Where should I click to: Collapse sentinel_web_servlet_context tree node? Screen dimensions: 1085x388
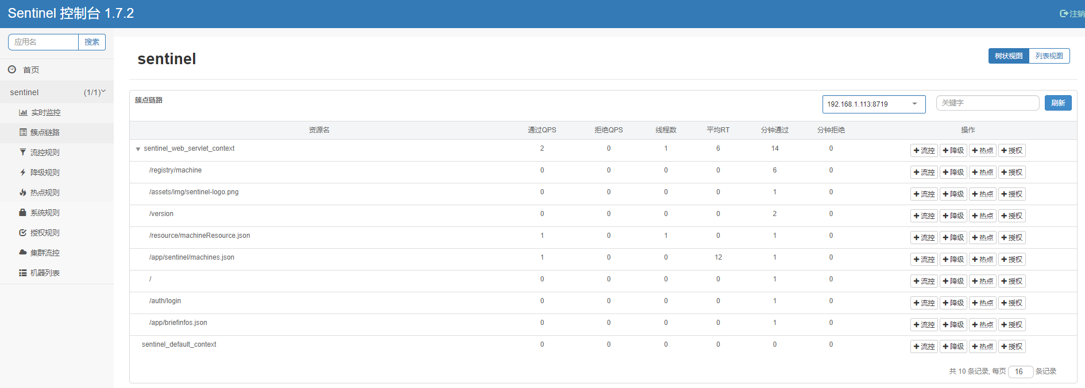(x=138, y=149)
